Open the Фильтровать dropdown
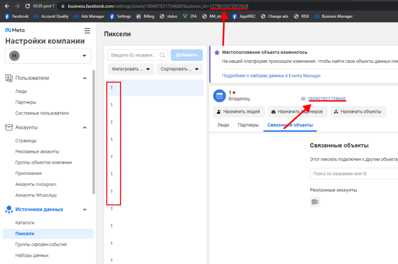Screen dimensions: 398x264 coord(131,69)
